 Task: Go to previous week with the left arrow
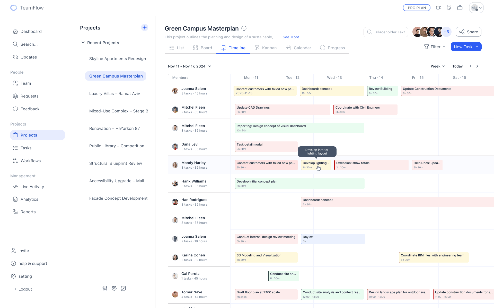[x=471, y=66]
